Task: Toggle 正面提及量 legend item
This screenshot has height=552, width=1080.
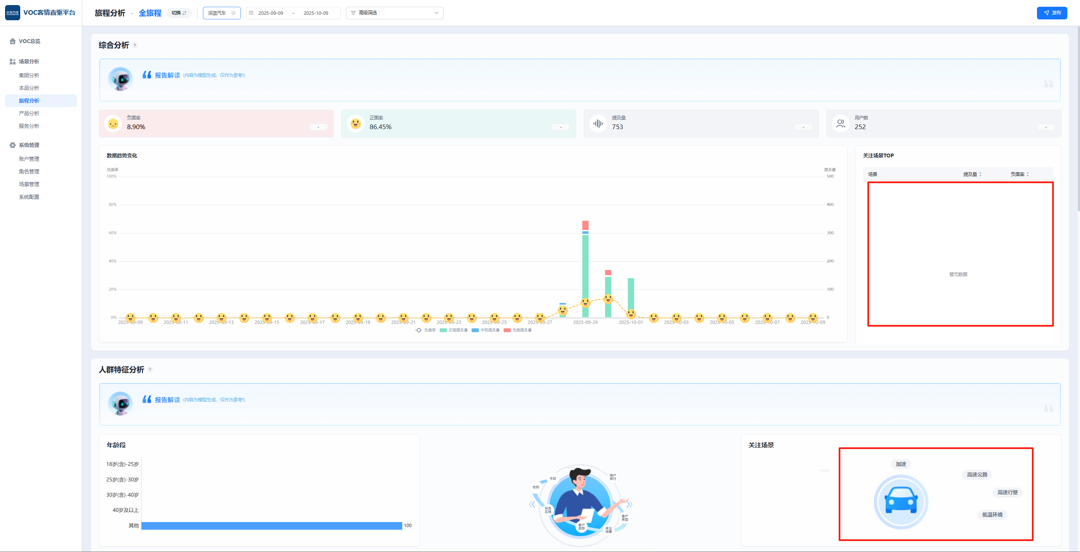Action: pos(454,330)
